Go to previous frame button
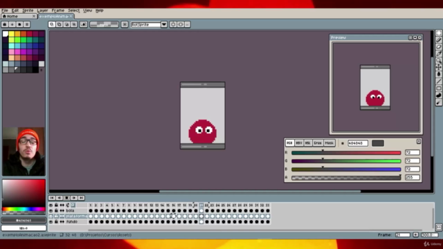 (59, 198)
